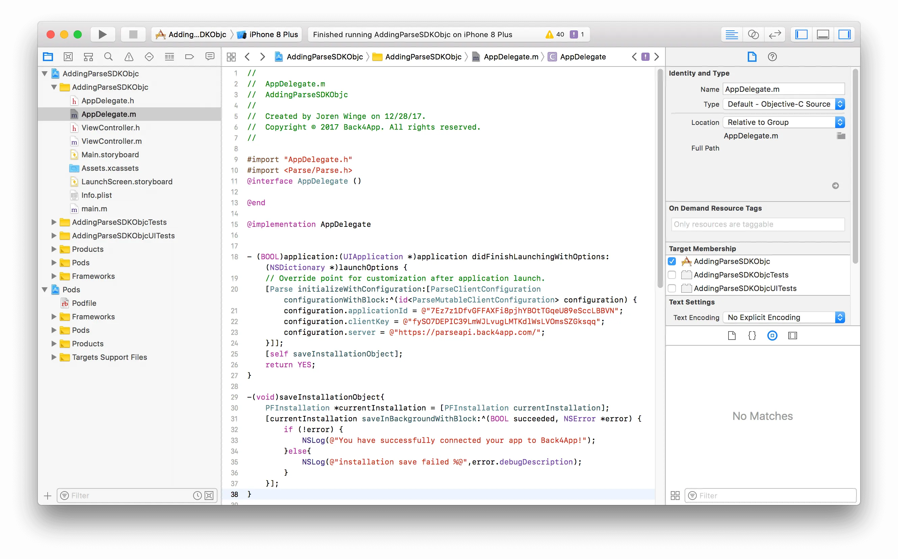Click the grid/structure view toggle icon

(675, 495)
